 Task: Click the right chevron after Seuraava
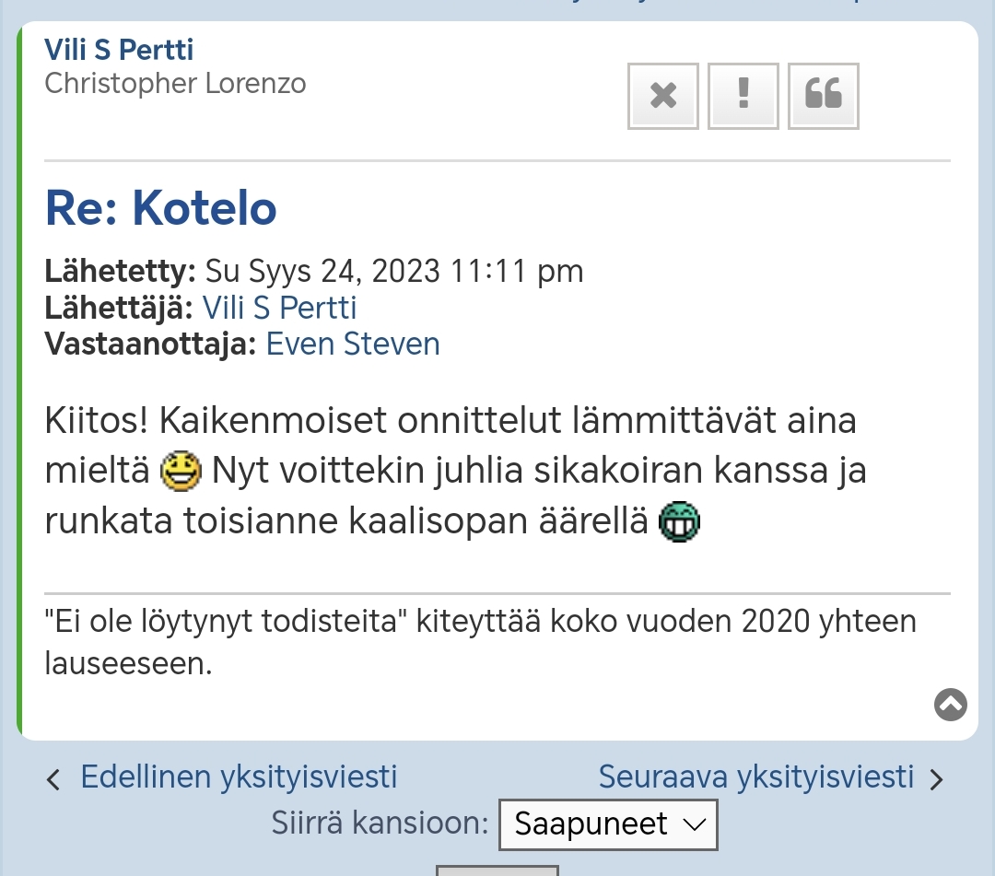click(937, 779)
